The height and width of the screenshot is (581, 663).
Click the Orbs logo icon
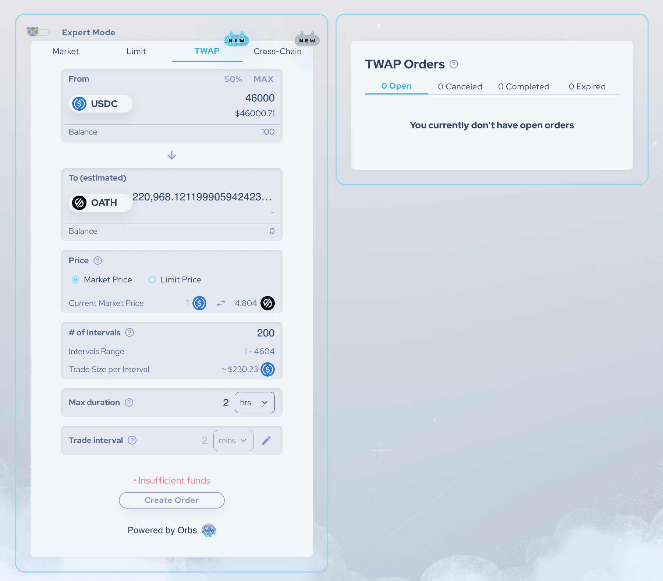(x=209, y=530)
